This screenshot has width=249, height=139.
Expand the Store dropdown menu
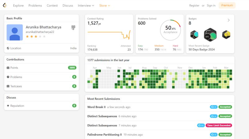(x=105, y=6)
